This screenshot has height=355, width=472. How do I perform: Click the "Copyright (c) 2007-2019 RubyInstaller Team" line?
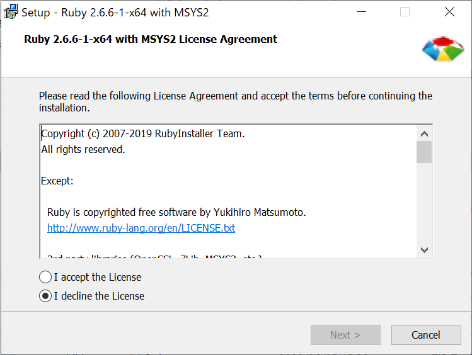(x=142, y=133)
